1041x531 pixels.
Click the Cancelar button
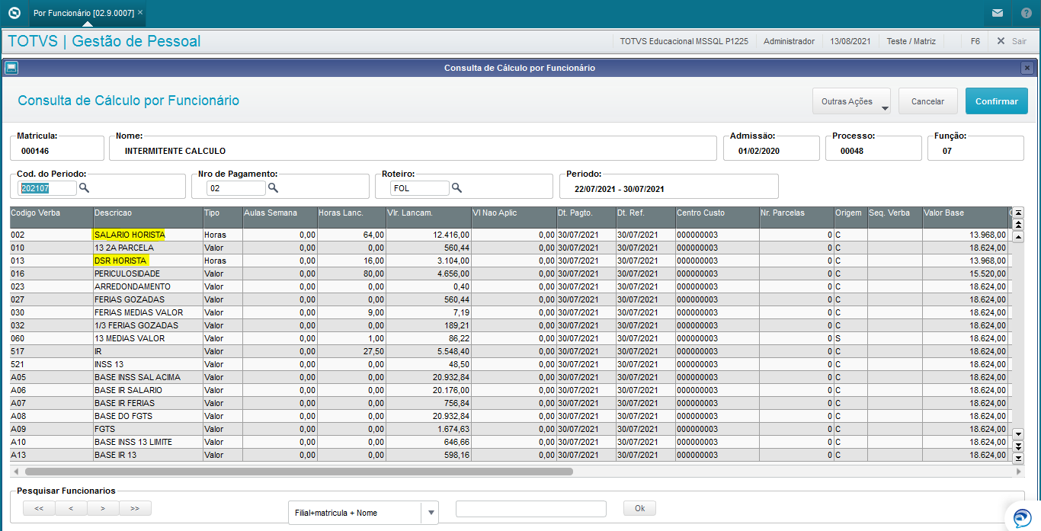[927, 101]
